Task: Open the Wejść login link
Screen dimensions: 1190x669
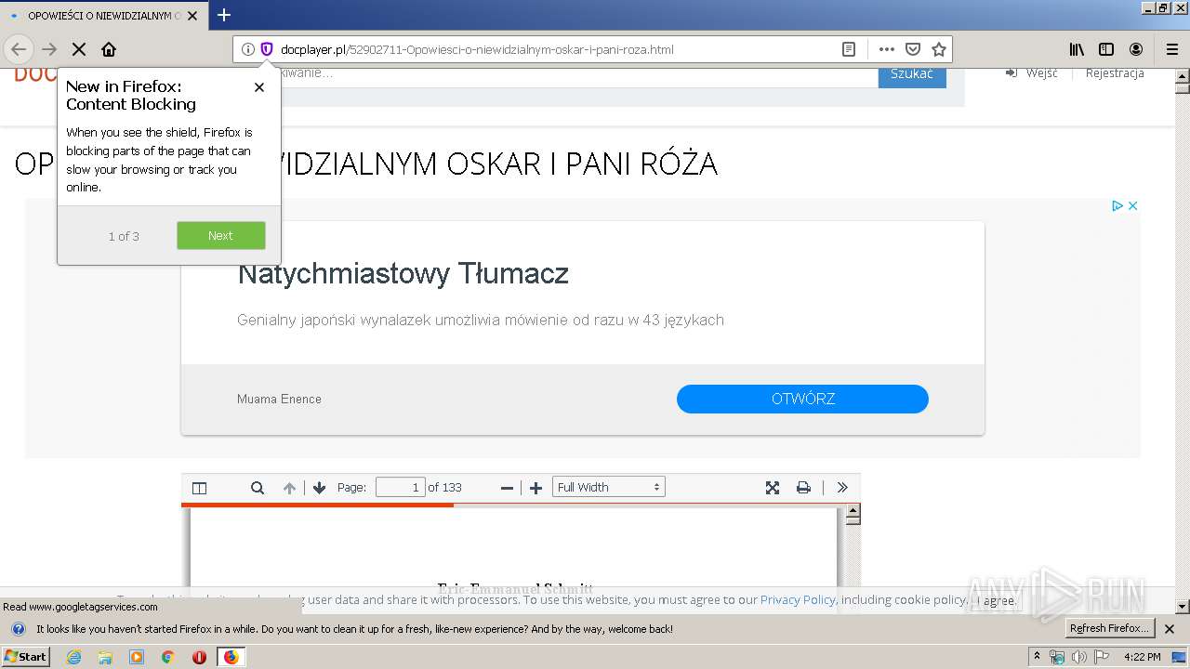Action: (1032, 73)
